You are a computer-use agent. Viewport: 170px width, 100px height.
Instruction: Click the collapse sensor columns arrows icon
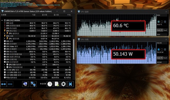[10, 84]
